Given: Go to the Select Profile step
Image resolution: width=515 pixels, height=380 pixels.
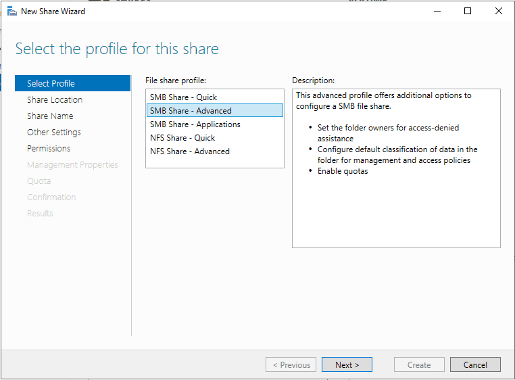Looking at the screenshot, I should pyautogui.click(x=51, y=83).
